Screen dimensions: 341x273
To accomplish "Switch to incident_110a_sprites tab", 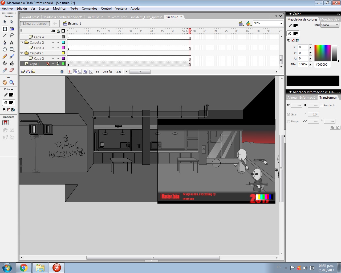I will [x=146, y=17].
